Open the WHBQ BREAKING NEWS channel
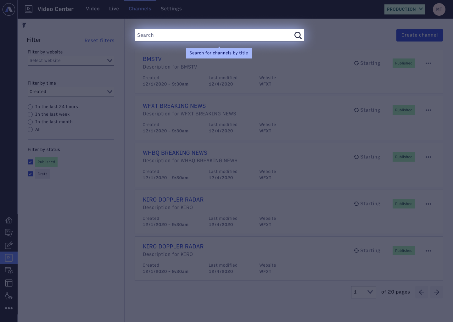453x322 pixels. click(x=175, y=153)
